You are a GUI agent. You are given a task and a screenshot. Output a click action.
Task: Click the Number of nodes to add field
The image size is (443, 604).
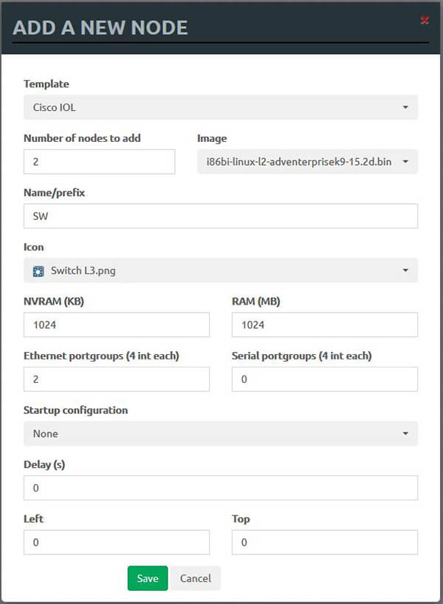pyautogui.click(x=99, y=162)
